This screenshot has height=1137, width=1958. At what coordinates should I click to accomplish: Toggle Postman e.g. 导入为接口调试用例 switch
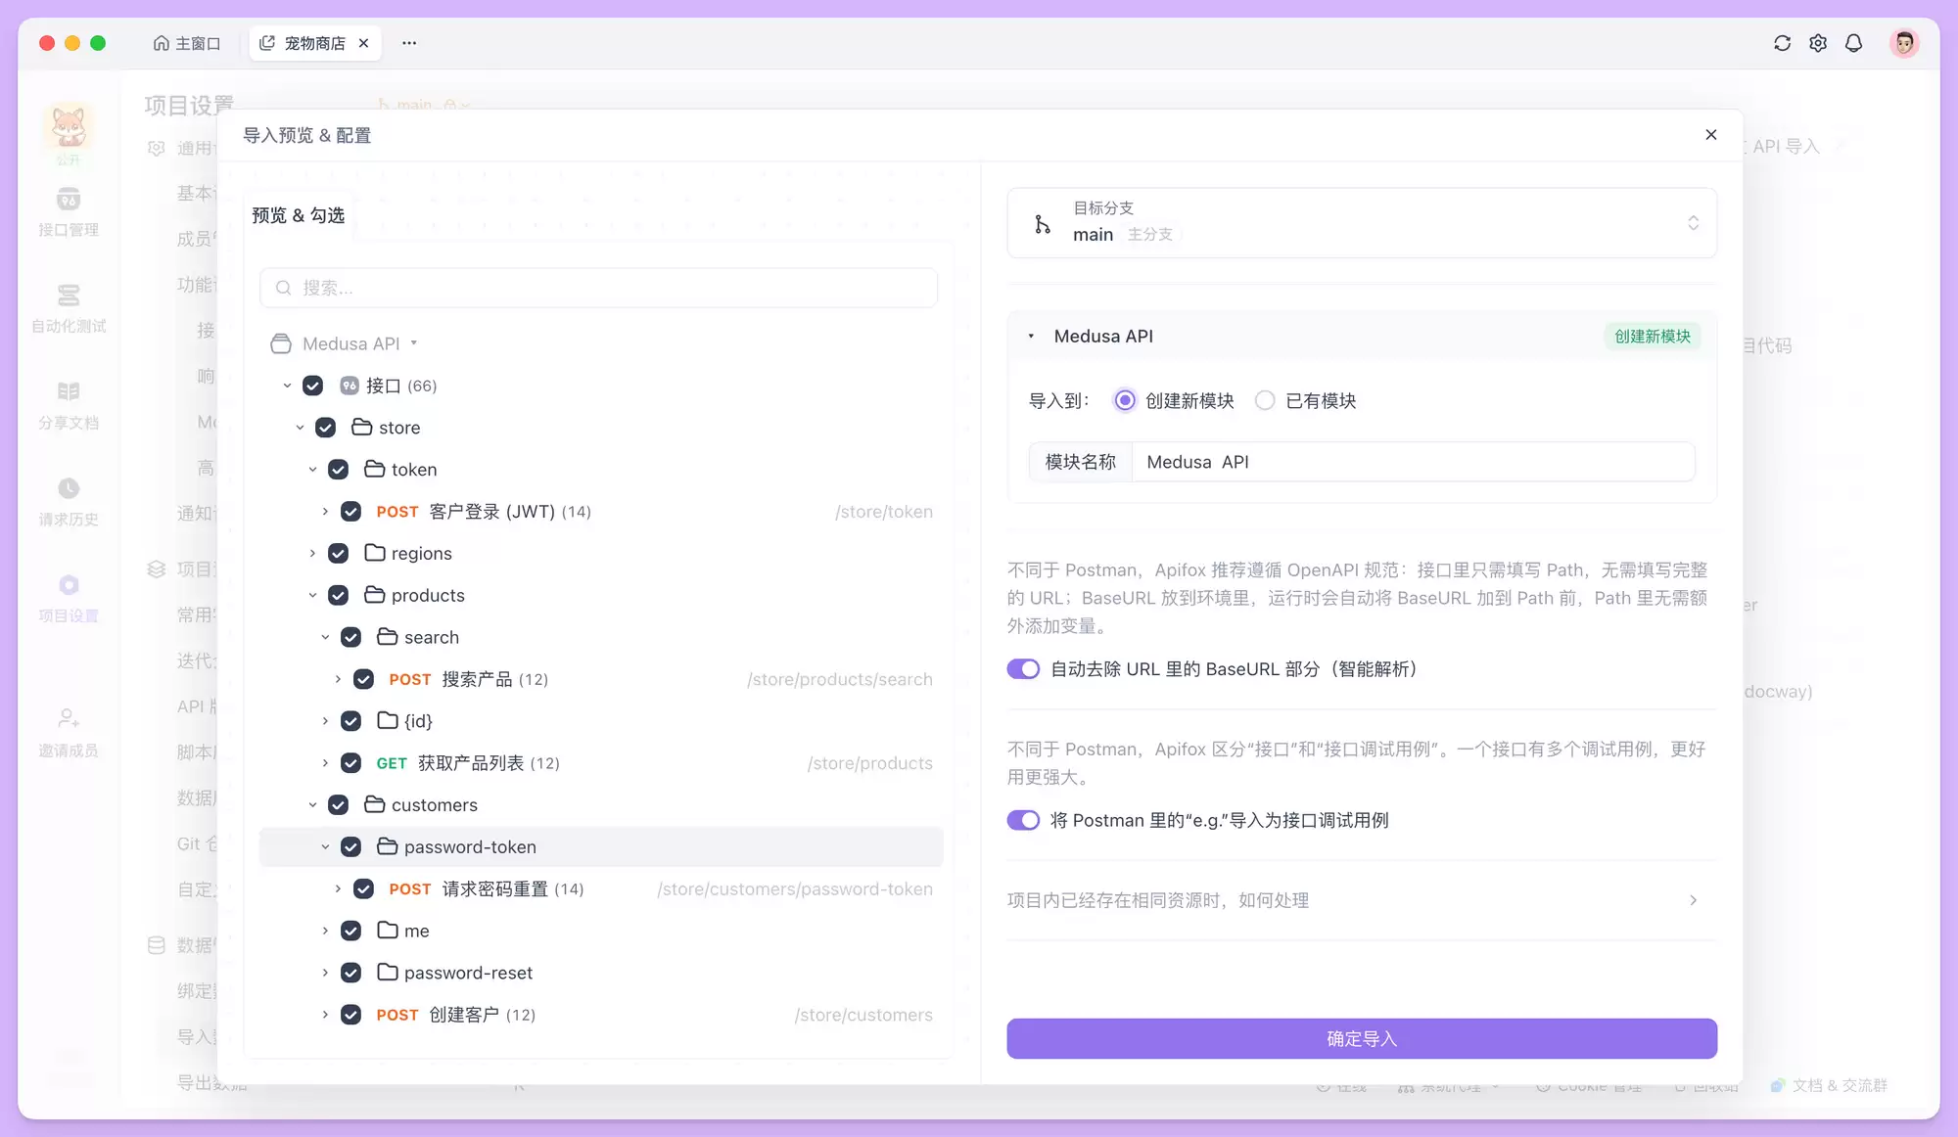click(x=1023, y=820)
